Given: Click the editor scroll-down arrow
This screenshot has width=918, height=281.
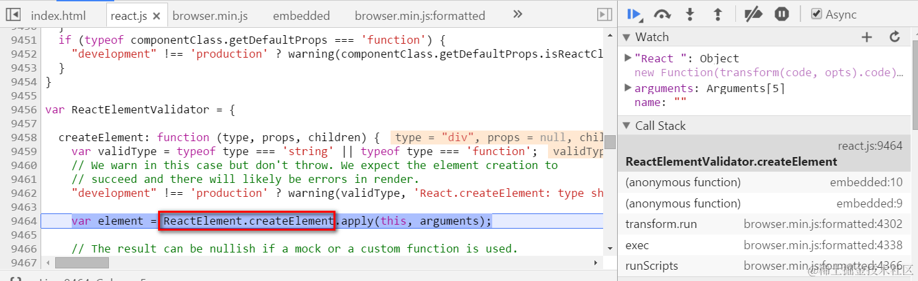Looking at the screenshot, I should [609, 248].
